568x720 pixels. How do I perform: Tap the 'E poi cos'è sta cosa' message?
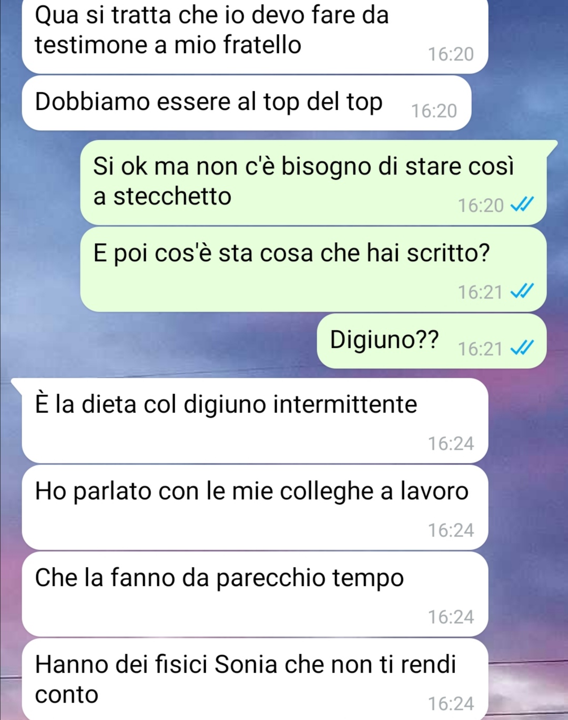(x=313, y=269)
